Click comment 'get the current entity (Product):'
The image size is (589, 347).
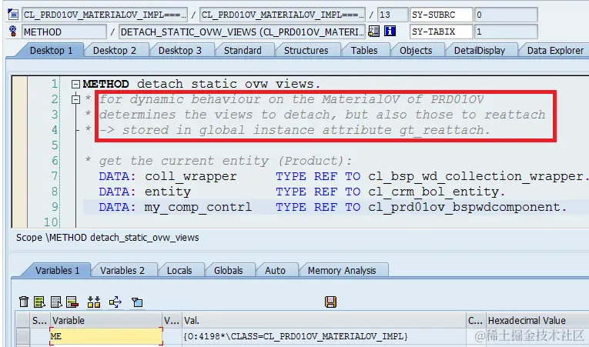tap(226, 161)
